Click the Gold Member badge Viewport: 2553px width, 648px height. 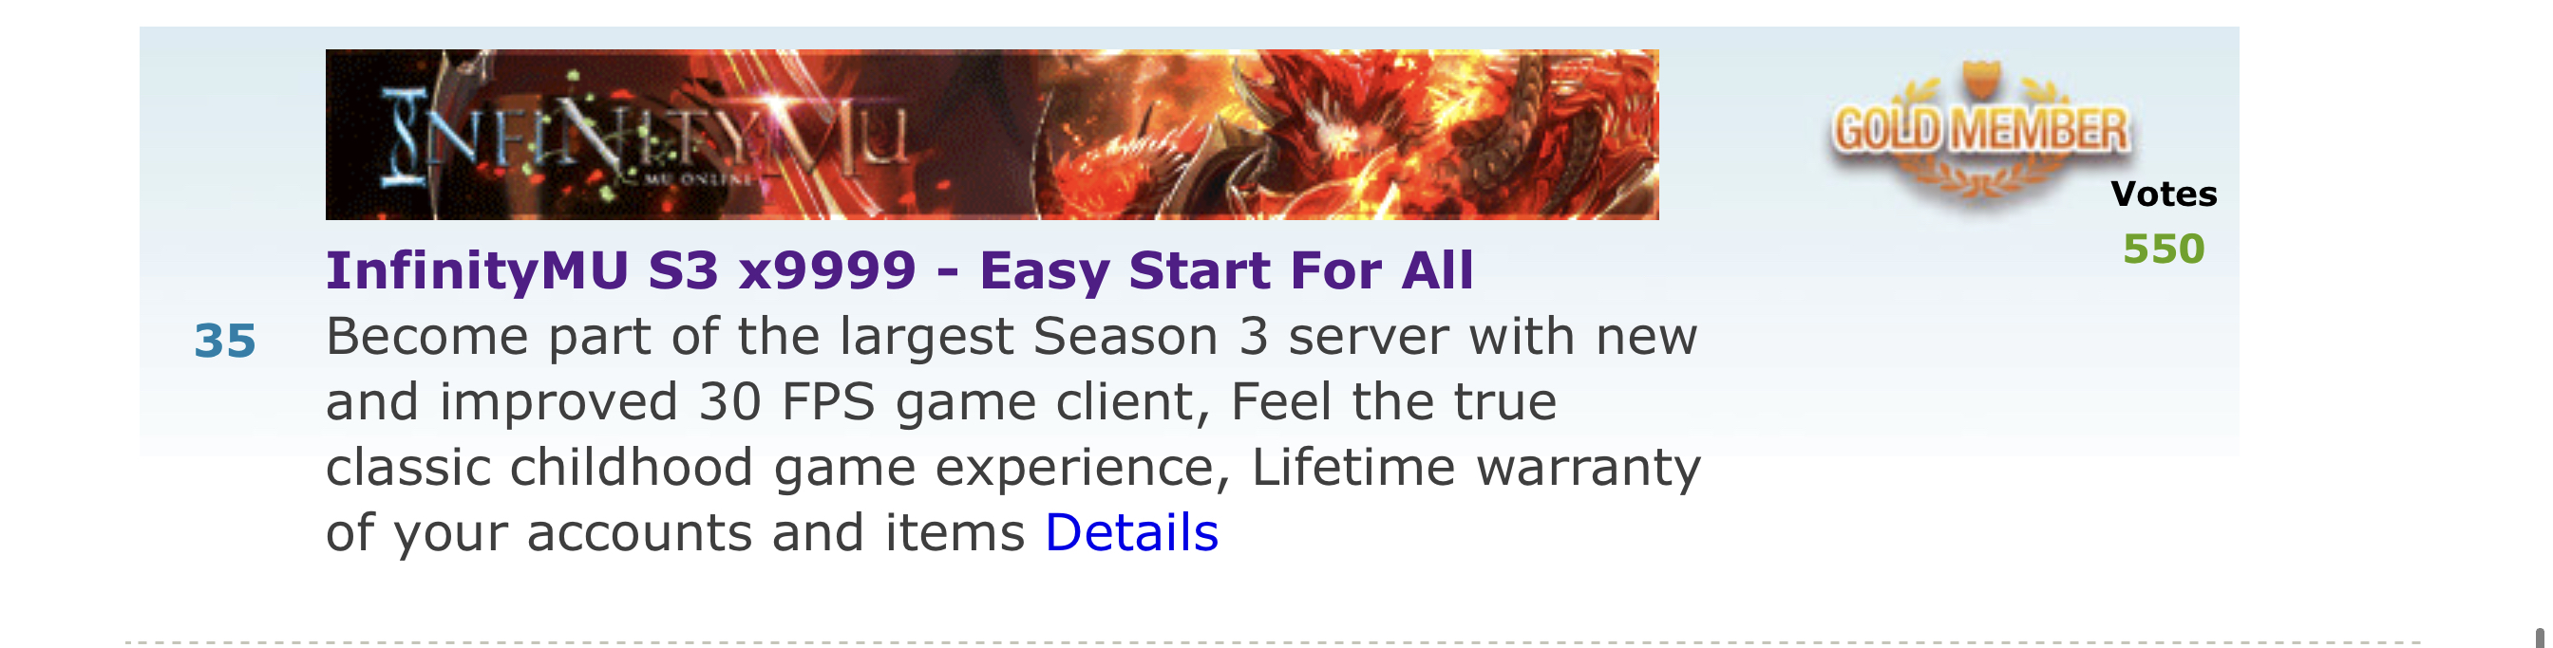[1980, 132]
